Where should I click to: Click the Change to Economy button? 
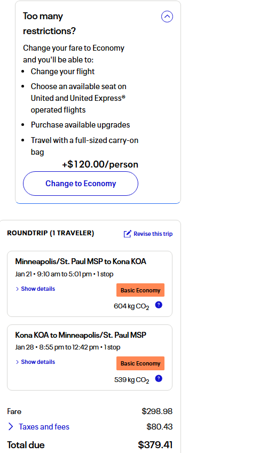(x=81, y=184)
